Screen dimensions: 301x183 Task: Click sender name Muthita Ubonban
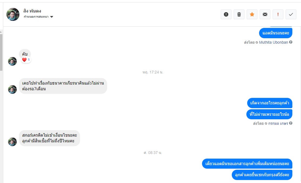[x=273, y=42]
